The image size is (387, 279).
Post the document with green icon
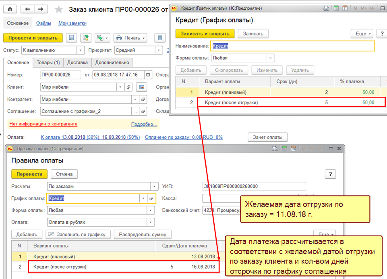[86, 38]
